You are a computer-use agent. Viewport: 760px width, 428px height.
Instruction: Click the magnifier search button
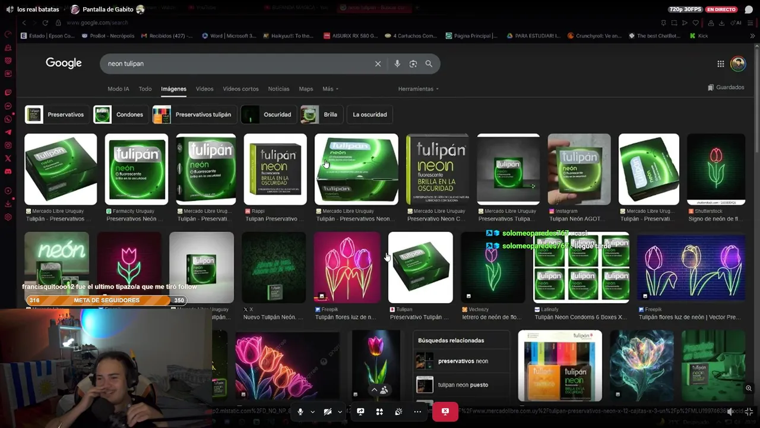429,64
